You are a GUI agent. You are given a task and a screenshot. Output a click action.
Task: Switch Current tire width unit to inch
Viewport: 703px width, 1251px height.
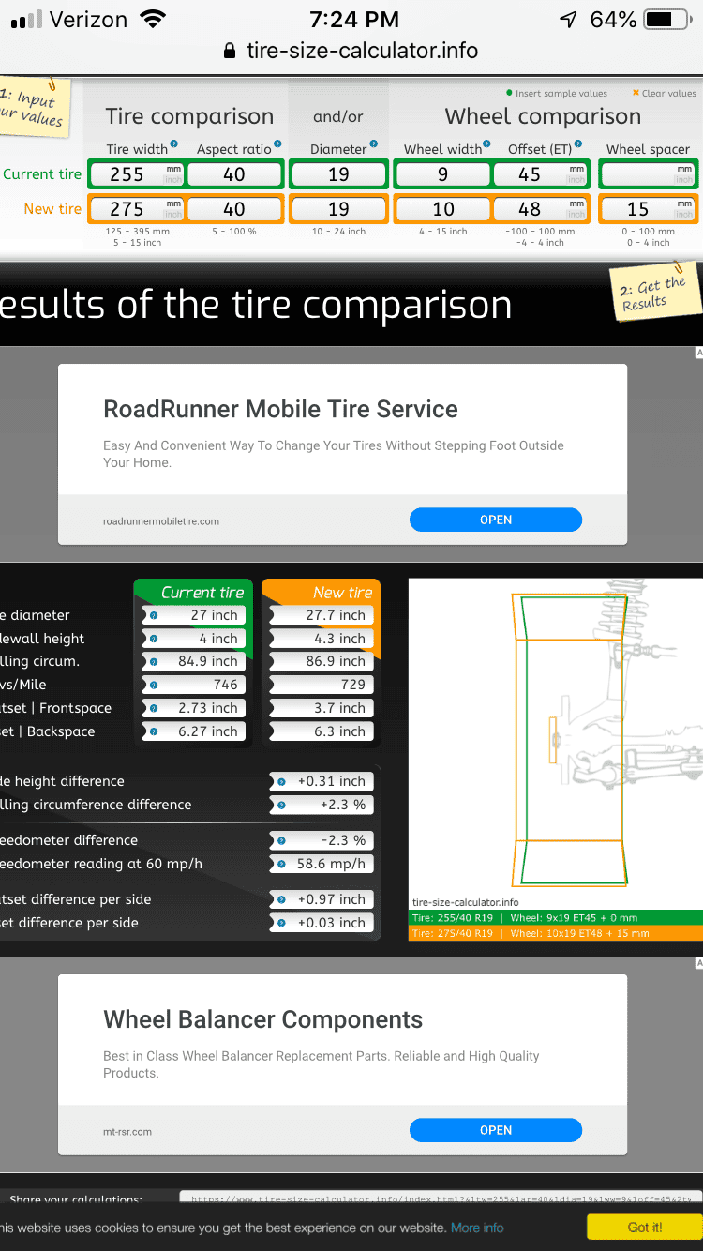(x=173, y=180)
